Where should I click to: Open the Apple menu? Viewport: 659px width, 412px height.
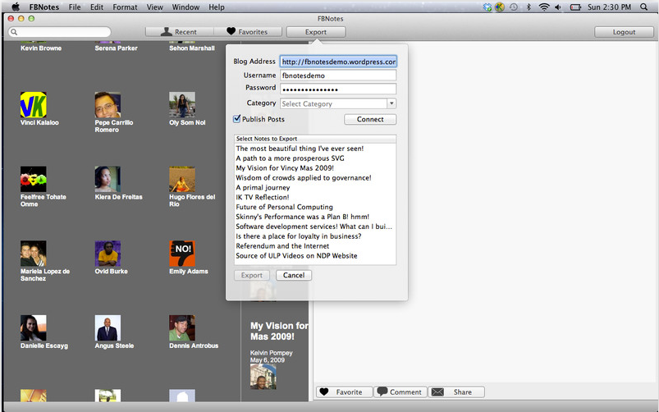pos(16,7)
